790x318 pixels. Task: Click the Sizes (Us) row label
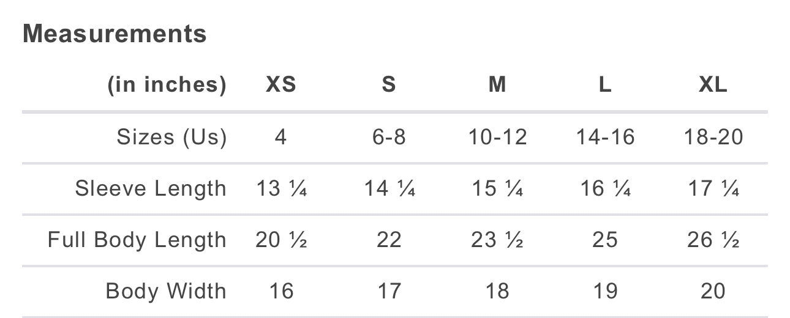point(171,137)
